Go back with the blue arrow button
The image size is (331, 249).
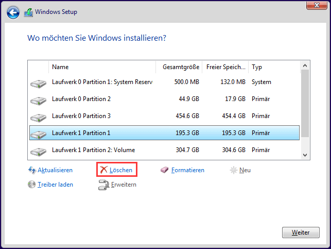(13, 12)
